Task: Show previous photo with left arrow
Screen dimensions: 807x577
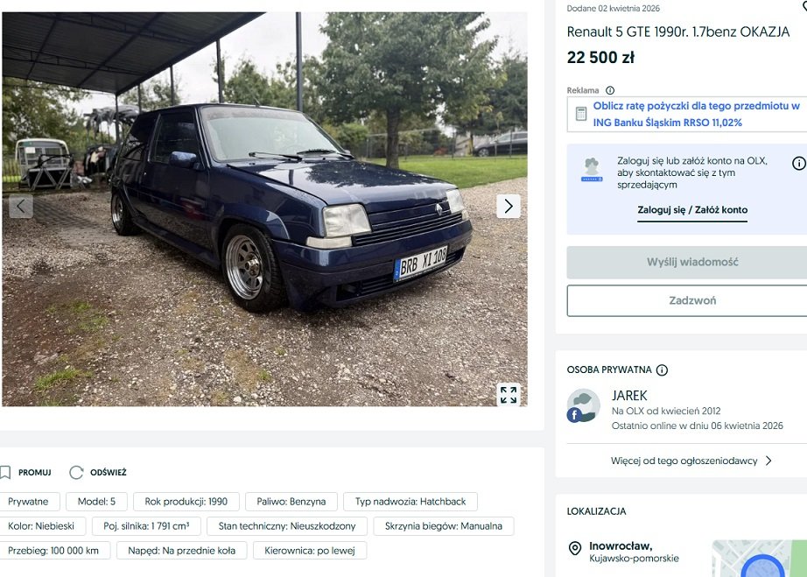Action: pyautogui.click(x=21, y=206)
